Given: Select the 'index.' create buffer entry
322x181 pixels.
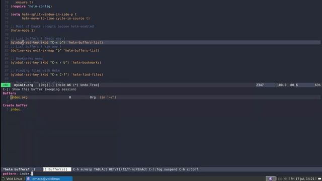Looking at the screenshot, I should pos(16,110).
